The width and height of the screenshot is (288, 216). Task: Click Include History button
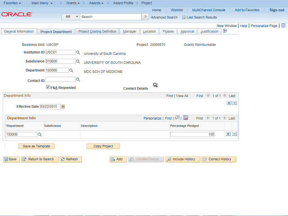pyautogui.click(x=183, y=159)
